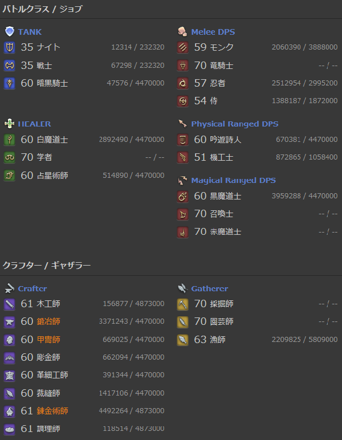Image resolution: width=342 pixels, height=440 pixels.
Task: Click the Physical Ranged DPS arrow icon
Action: tap(182, 124)
